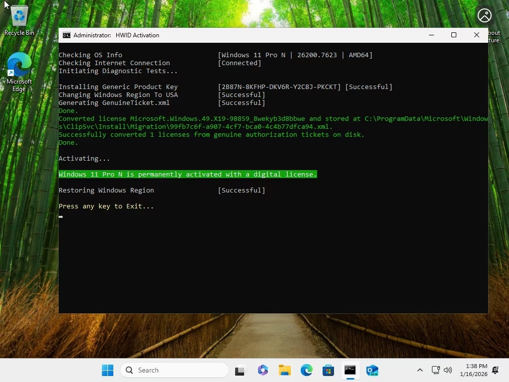Click the 'Activating...' line

coord(84,159)
